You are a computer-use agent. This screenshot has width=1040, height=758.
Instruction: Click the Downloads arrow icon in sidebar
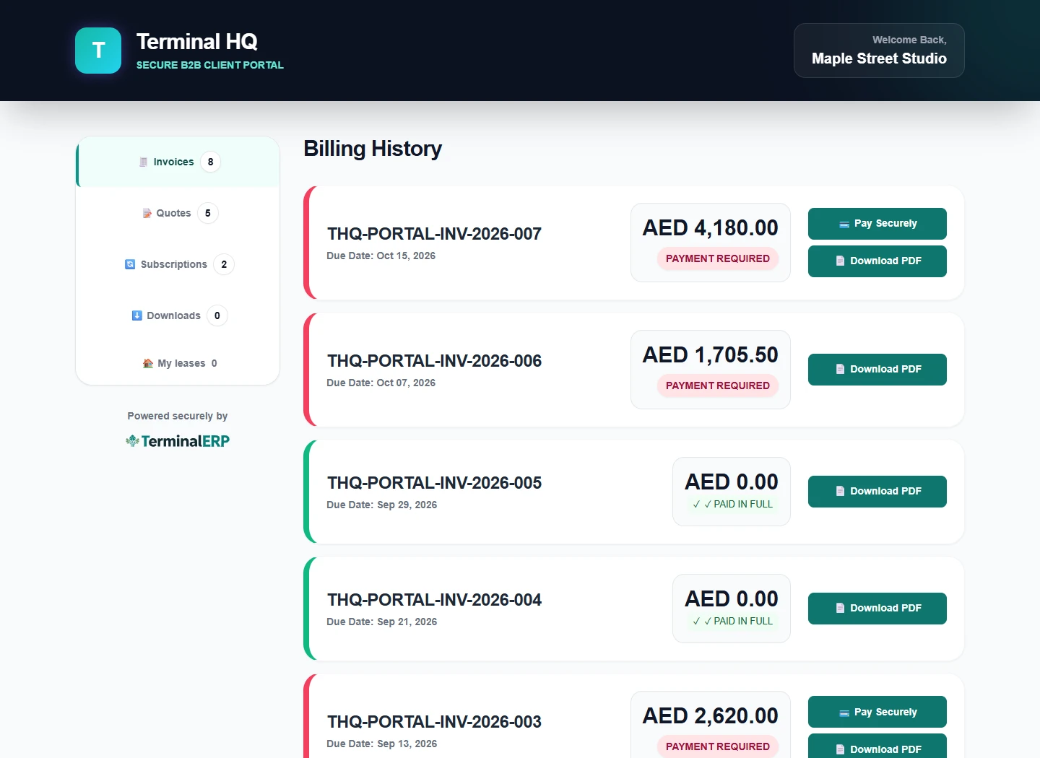(137, 315)
